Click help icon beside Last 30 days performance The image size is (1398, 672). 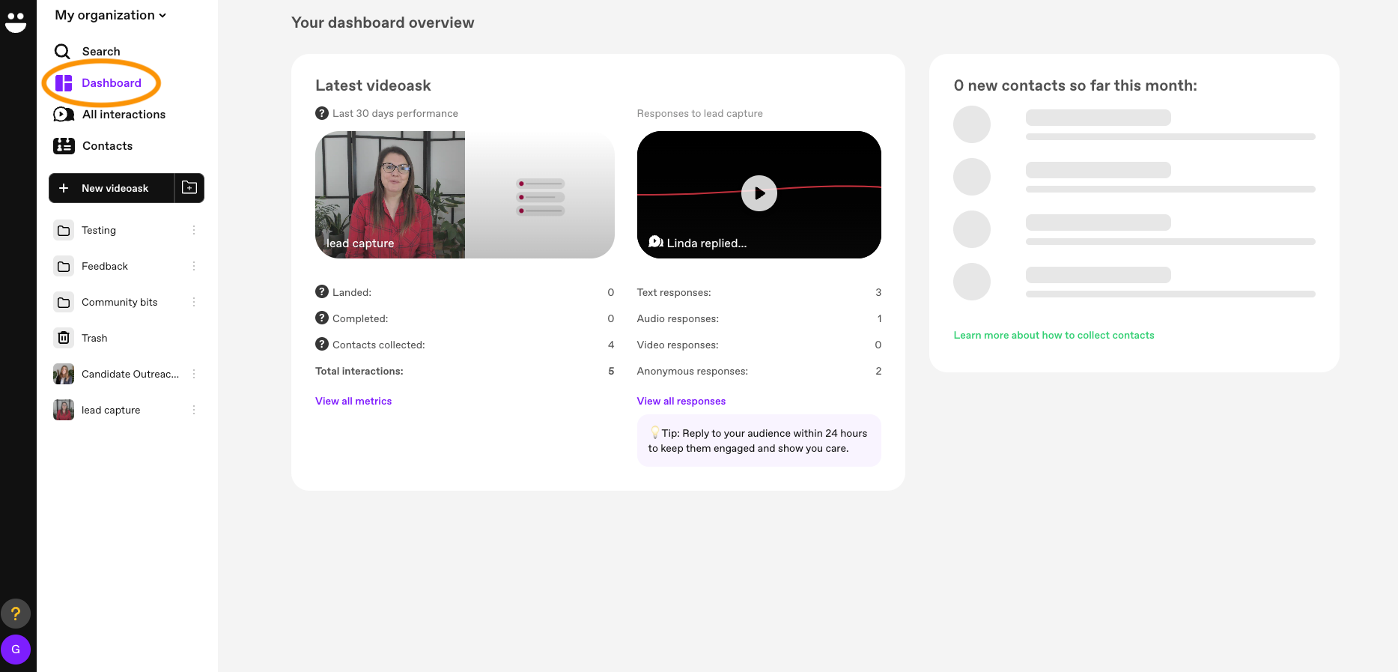pyautogui.click(x=322, y=114)
